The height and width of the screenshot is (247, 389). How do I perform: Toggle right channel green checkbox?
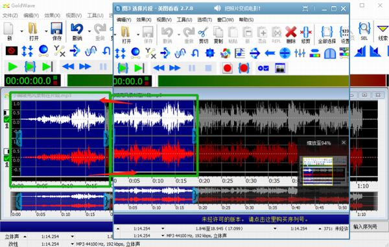coord(6,158)
